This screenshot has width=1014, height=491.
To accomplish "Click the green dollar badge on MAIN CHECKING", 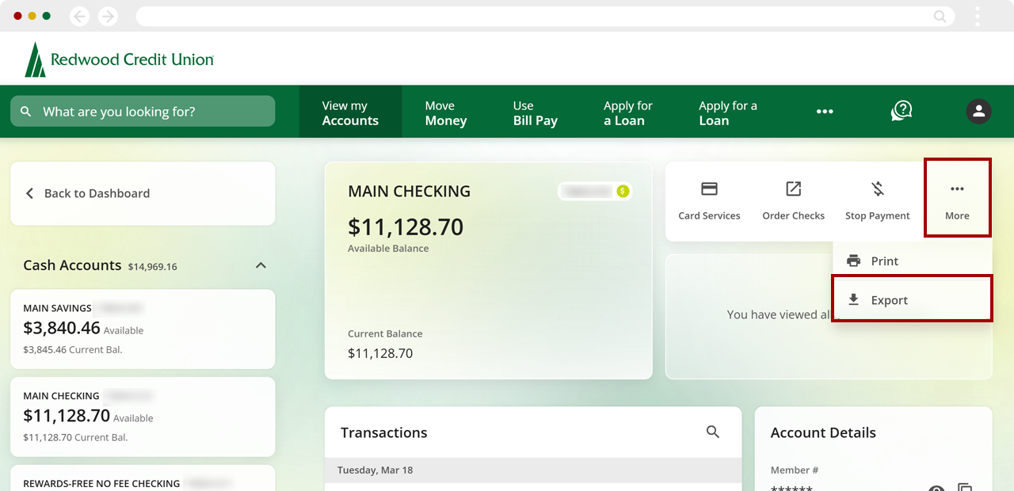I will pyautogui.click(x=623, y=191).
